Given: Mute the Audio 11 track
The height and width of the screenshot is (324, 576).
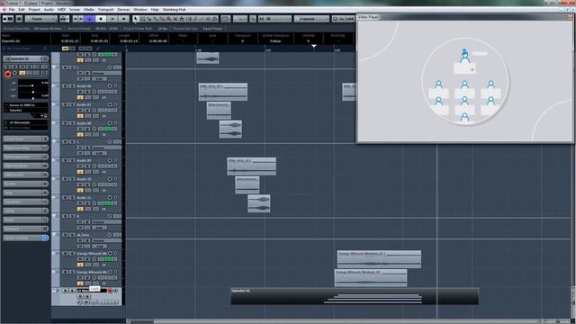Looking at the screenshot, I should (x=66, y=198).
